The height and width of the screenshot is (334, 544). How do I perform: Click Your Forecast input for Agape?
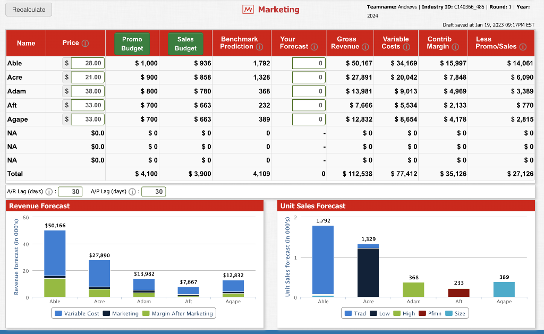(x=309, y=119)
